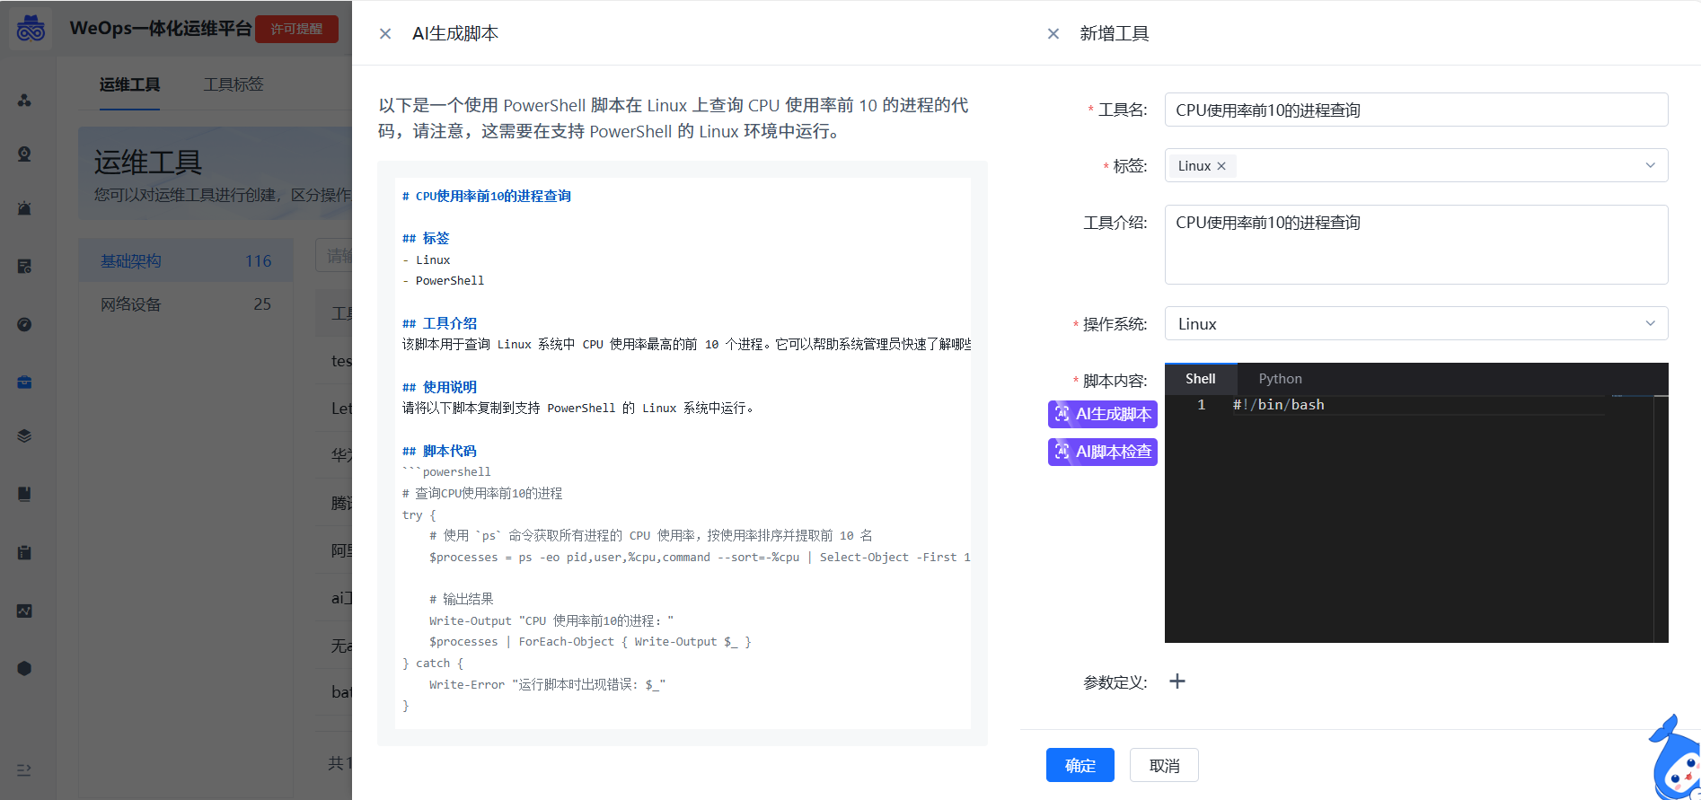
Task: Remove the Linux tag from 标签 field
Action: [x=1221, y=166]
